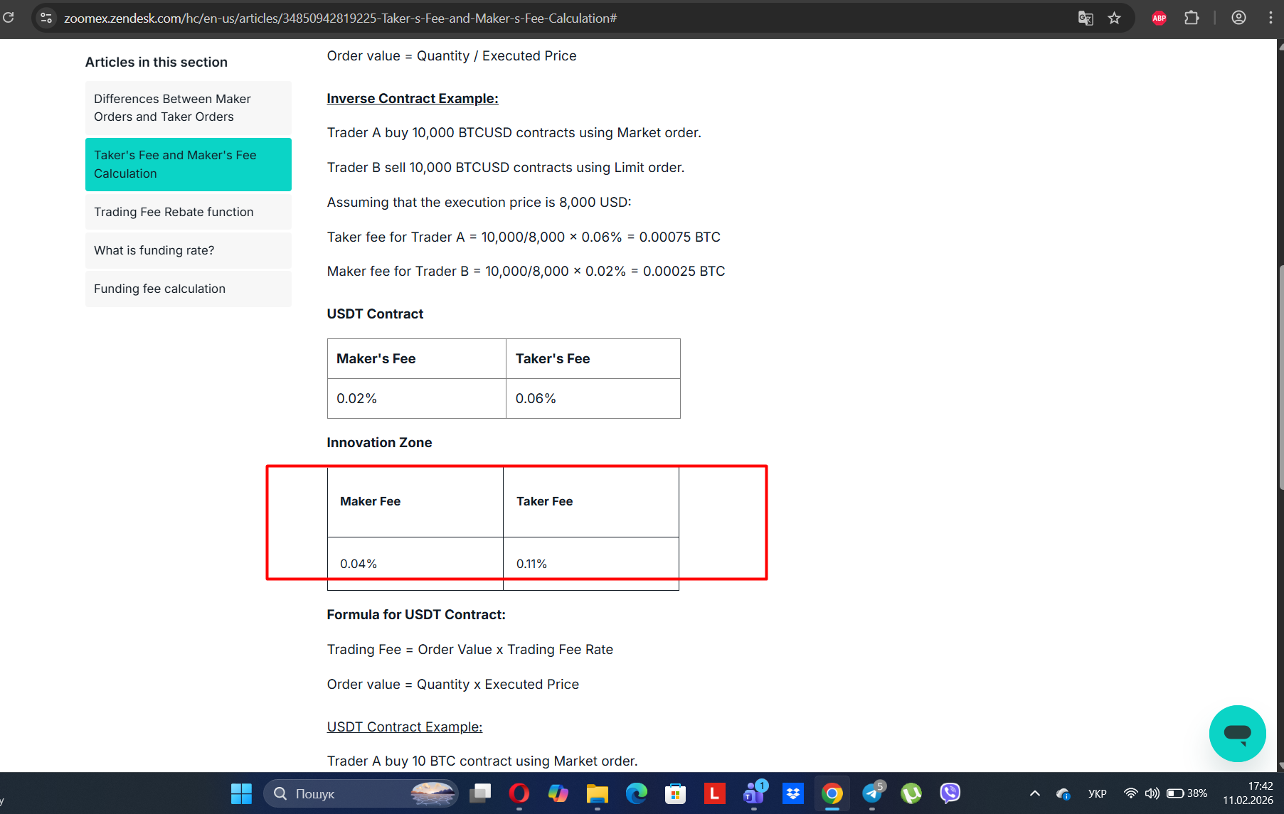Click the browser address bar URL
The image size is (1284, 814).
[x=340, y=18]
